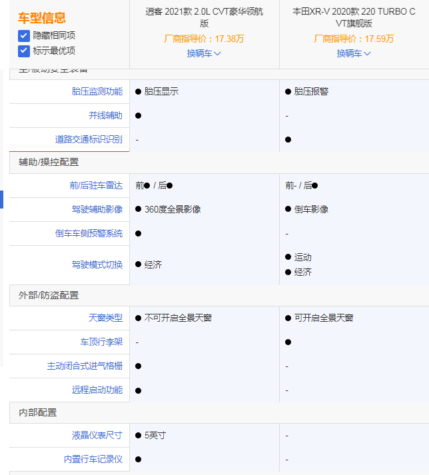Open the 驾驶模式切换 parameter link
This screenshot has height=475, width=429.
(x=97, y=264)
